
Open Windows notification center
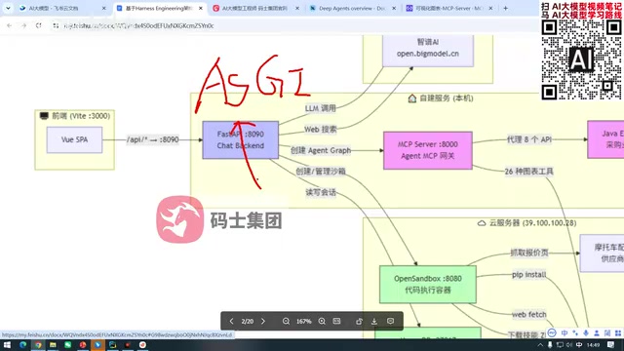point(611,345)
